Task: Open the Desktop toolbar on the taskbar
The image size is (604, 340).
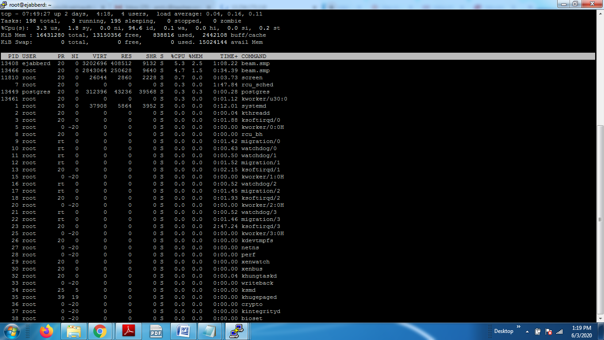Action: click(504, 331)
